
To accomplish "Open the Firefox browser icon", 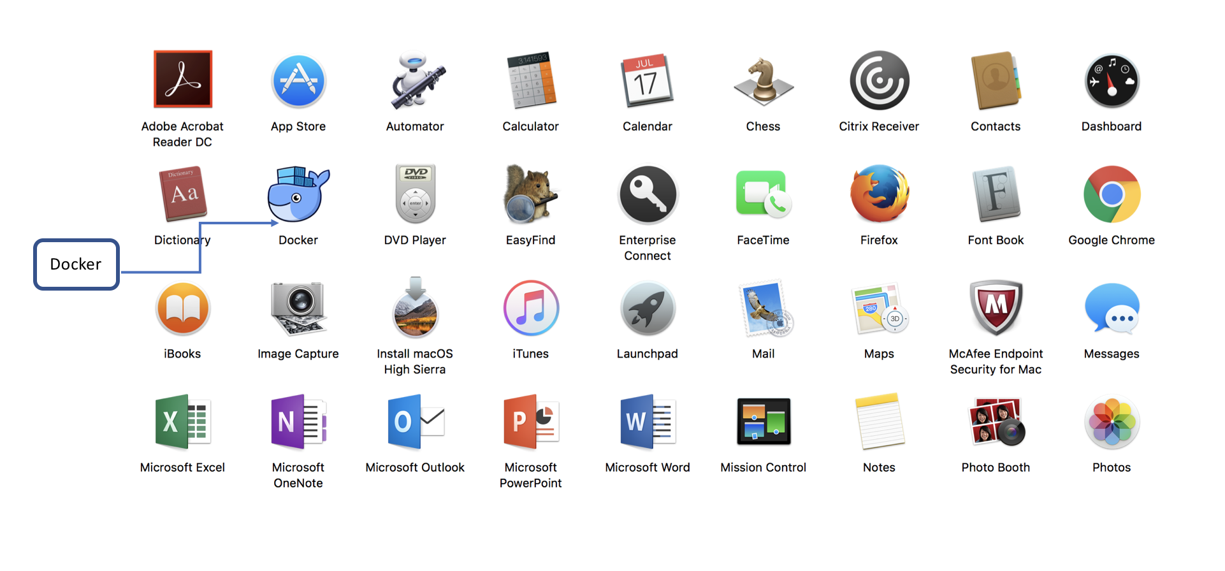I will [879, 194].
